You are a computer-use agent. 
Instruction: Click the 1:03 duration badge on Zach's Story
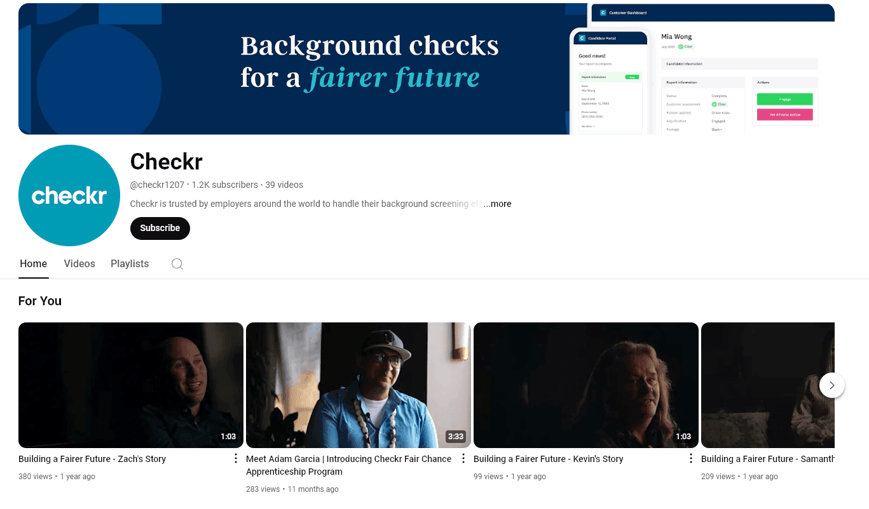[x=228, y=437]
